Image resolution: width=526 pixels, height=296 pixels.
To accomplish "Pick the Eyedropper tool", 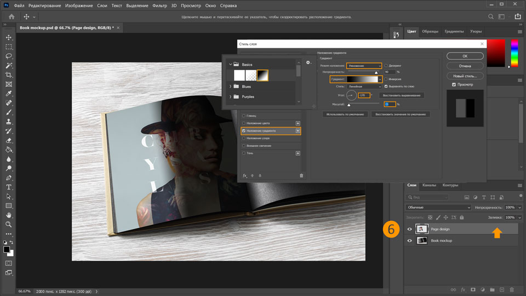I will tap(9, 94).
